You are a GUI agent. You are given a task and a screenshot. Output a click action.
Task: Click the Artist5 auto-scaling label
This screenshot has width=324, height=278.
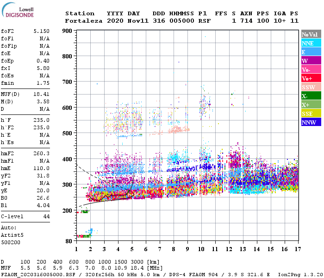click(12, 235)
